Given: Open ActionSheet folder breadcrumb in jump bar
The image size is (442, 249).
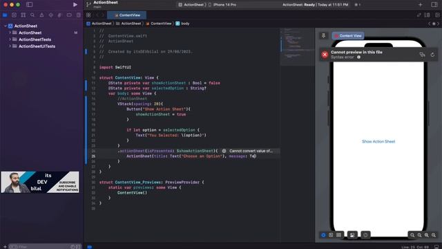Looking at the screenshot, I should 128,24.
